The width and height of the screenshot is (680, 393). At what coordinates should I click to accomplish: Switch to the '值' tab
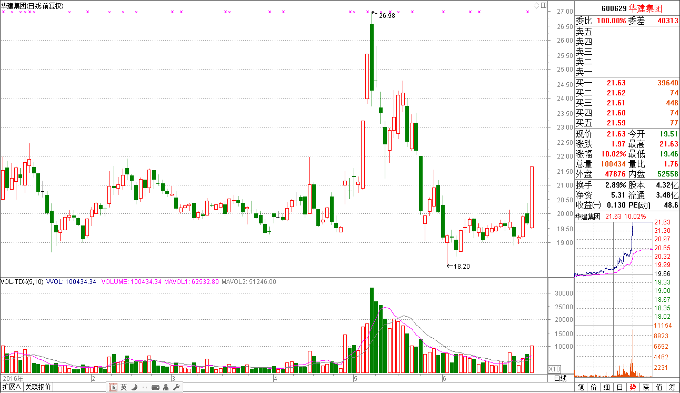pos(659,387)
